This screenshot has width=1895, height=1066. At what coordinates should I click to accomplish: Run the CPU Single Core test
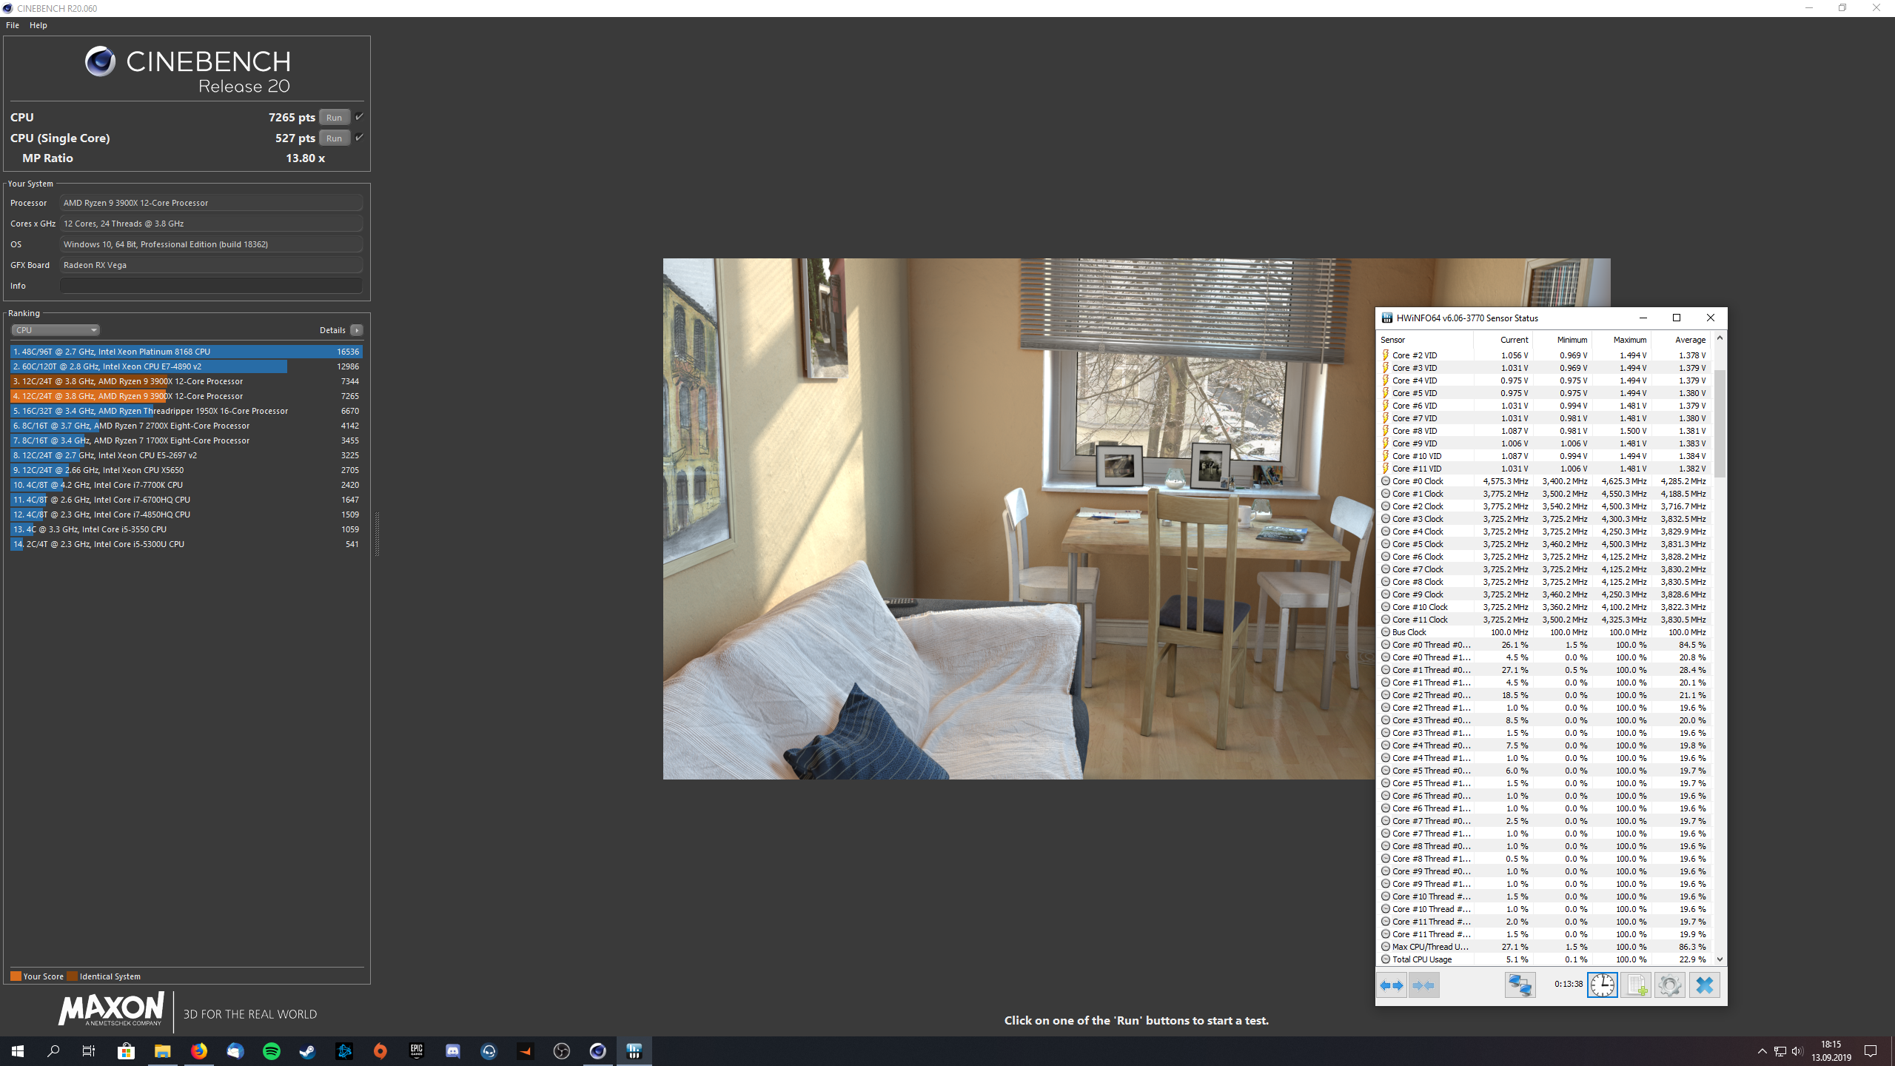334,138
